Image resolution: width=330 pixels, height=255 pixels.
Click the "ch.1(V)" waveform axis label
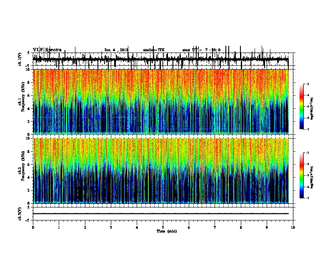(x=20, y=59)
